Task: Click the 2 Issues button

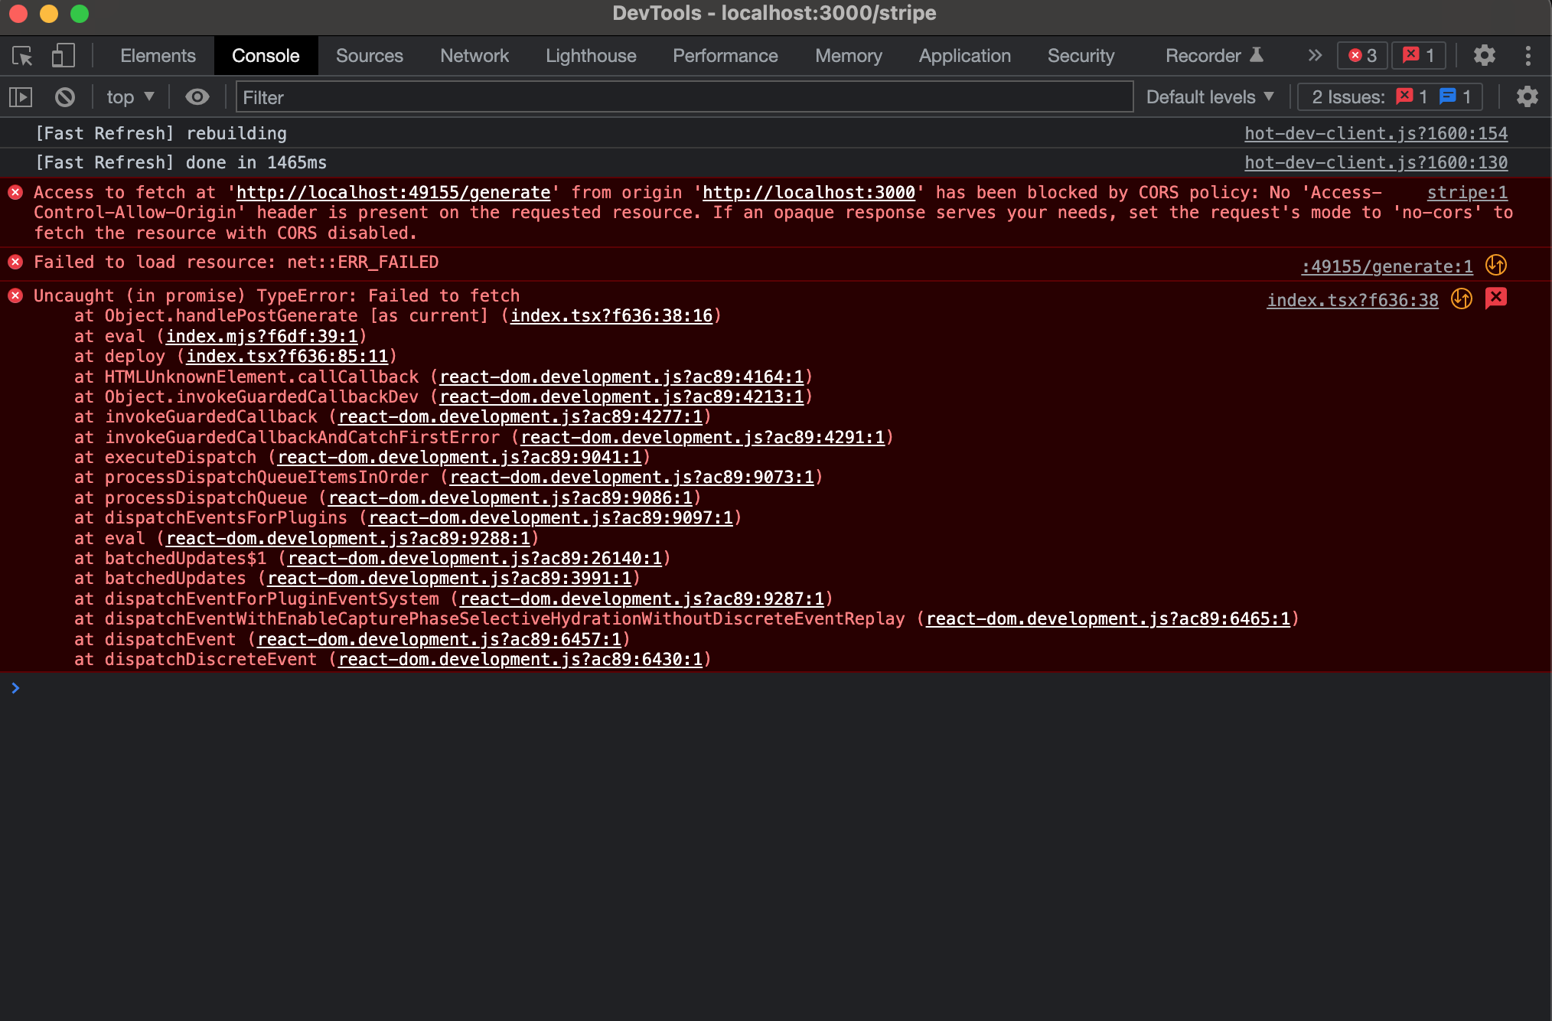Action: click(1390, 97)
